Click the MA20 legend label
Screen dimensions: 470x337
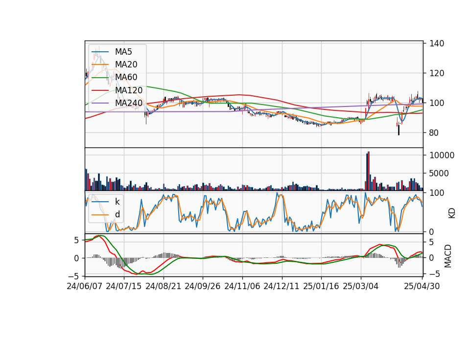(126, 64)
